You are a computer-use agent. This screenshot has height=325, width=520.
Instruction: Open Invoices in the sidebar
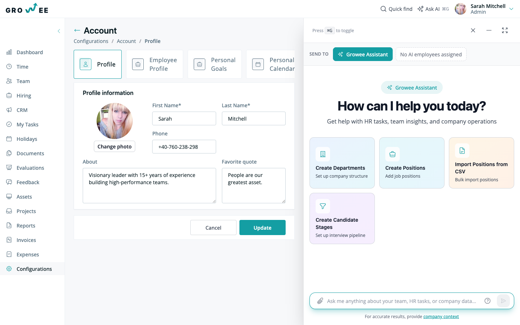(26, 240)
